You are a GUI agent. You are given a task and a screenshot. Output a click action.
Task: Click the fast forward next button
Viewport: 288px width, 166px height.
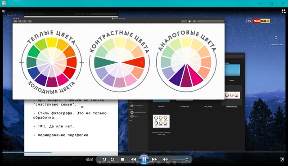[154, 159]
